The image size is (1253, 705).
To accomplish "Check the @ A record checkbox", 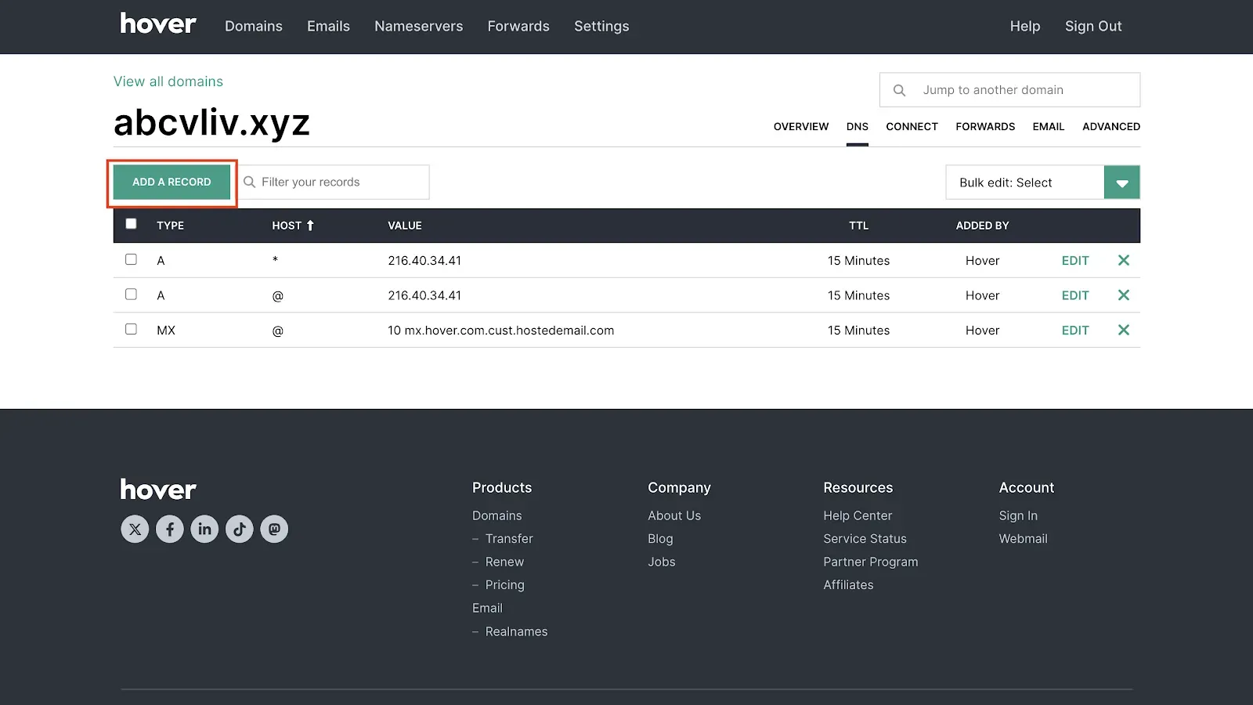I will click(x=131, y=295).
